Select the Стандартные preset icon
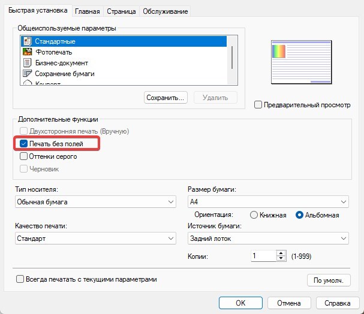The height and width of the screenshot is (314, 364). 27,41
